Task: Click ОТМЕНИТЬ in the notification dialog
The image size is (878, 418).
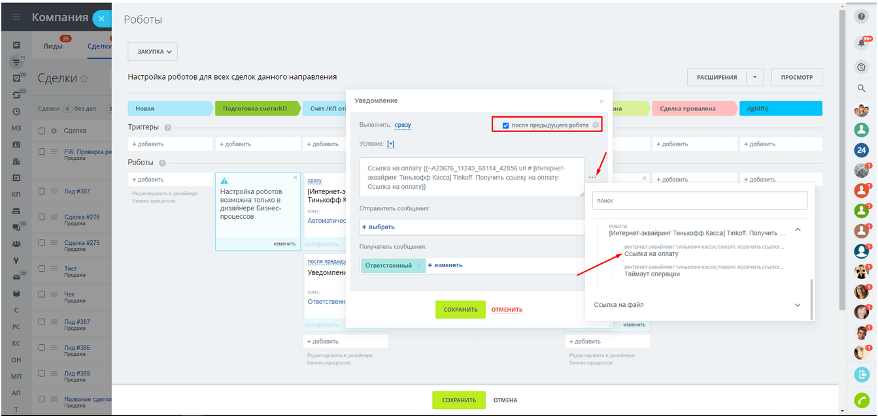Action: pos(507,310)
